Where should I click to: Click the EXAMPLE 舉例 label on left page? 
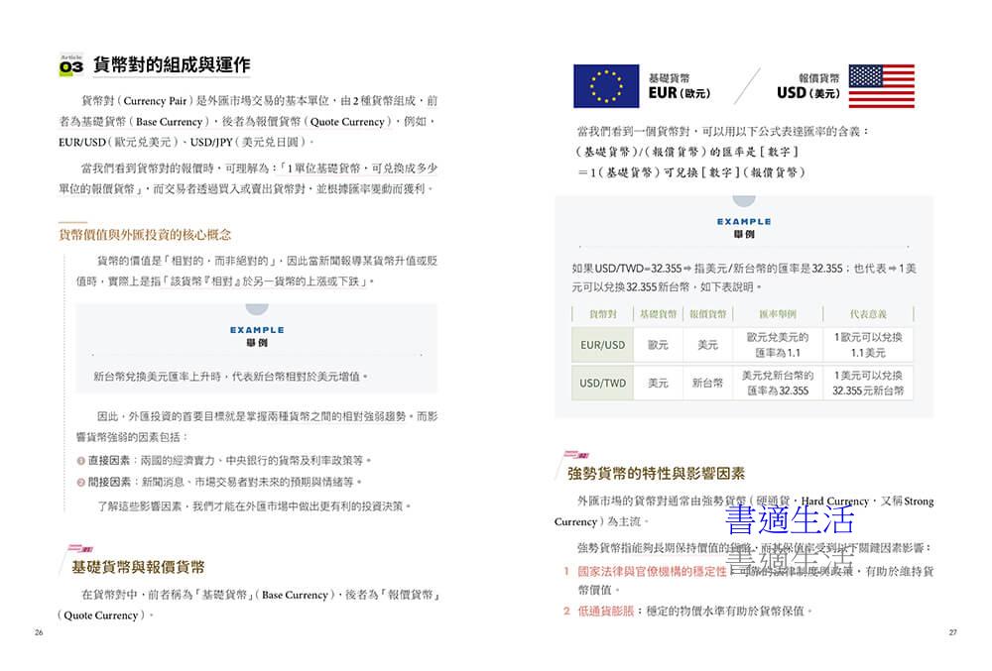pyautogui.click(x=257, y=336)
